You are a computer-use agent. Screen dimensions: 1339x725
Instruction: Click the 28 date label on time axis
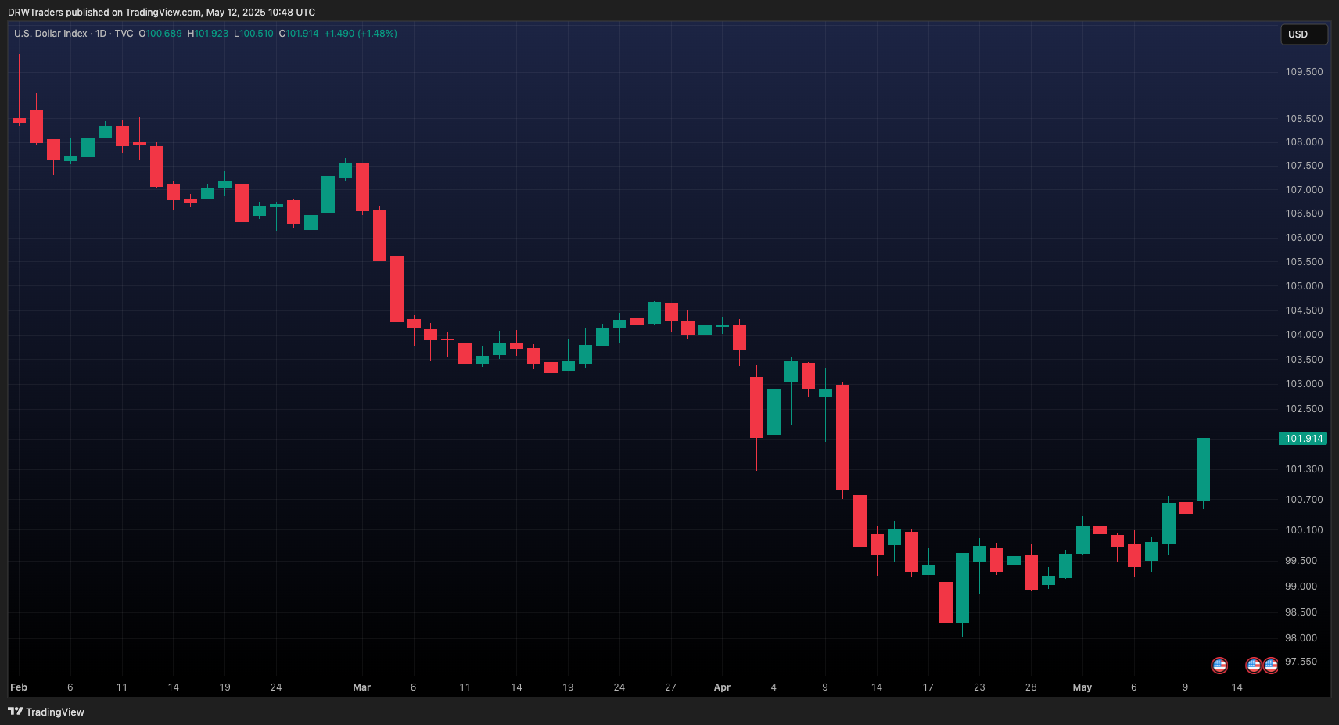tap(1031, 687)
